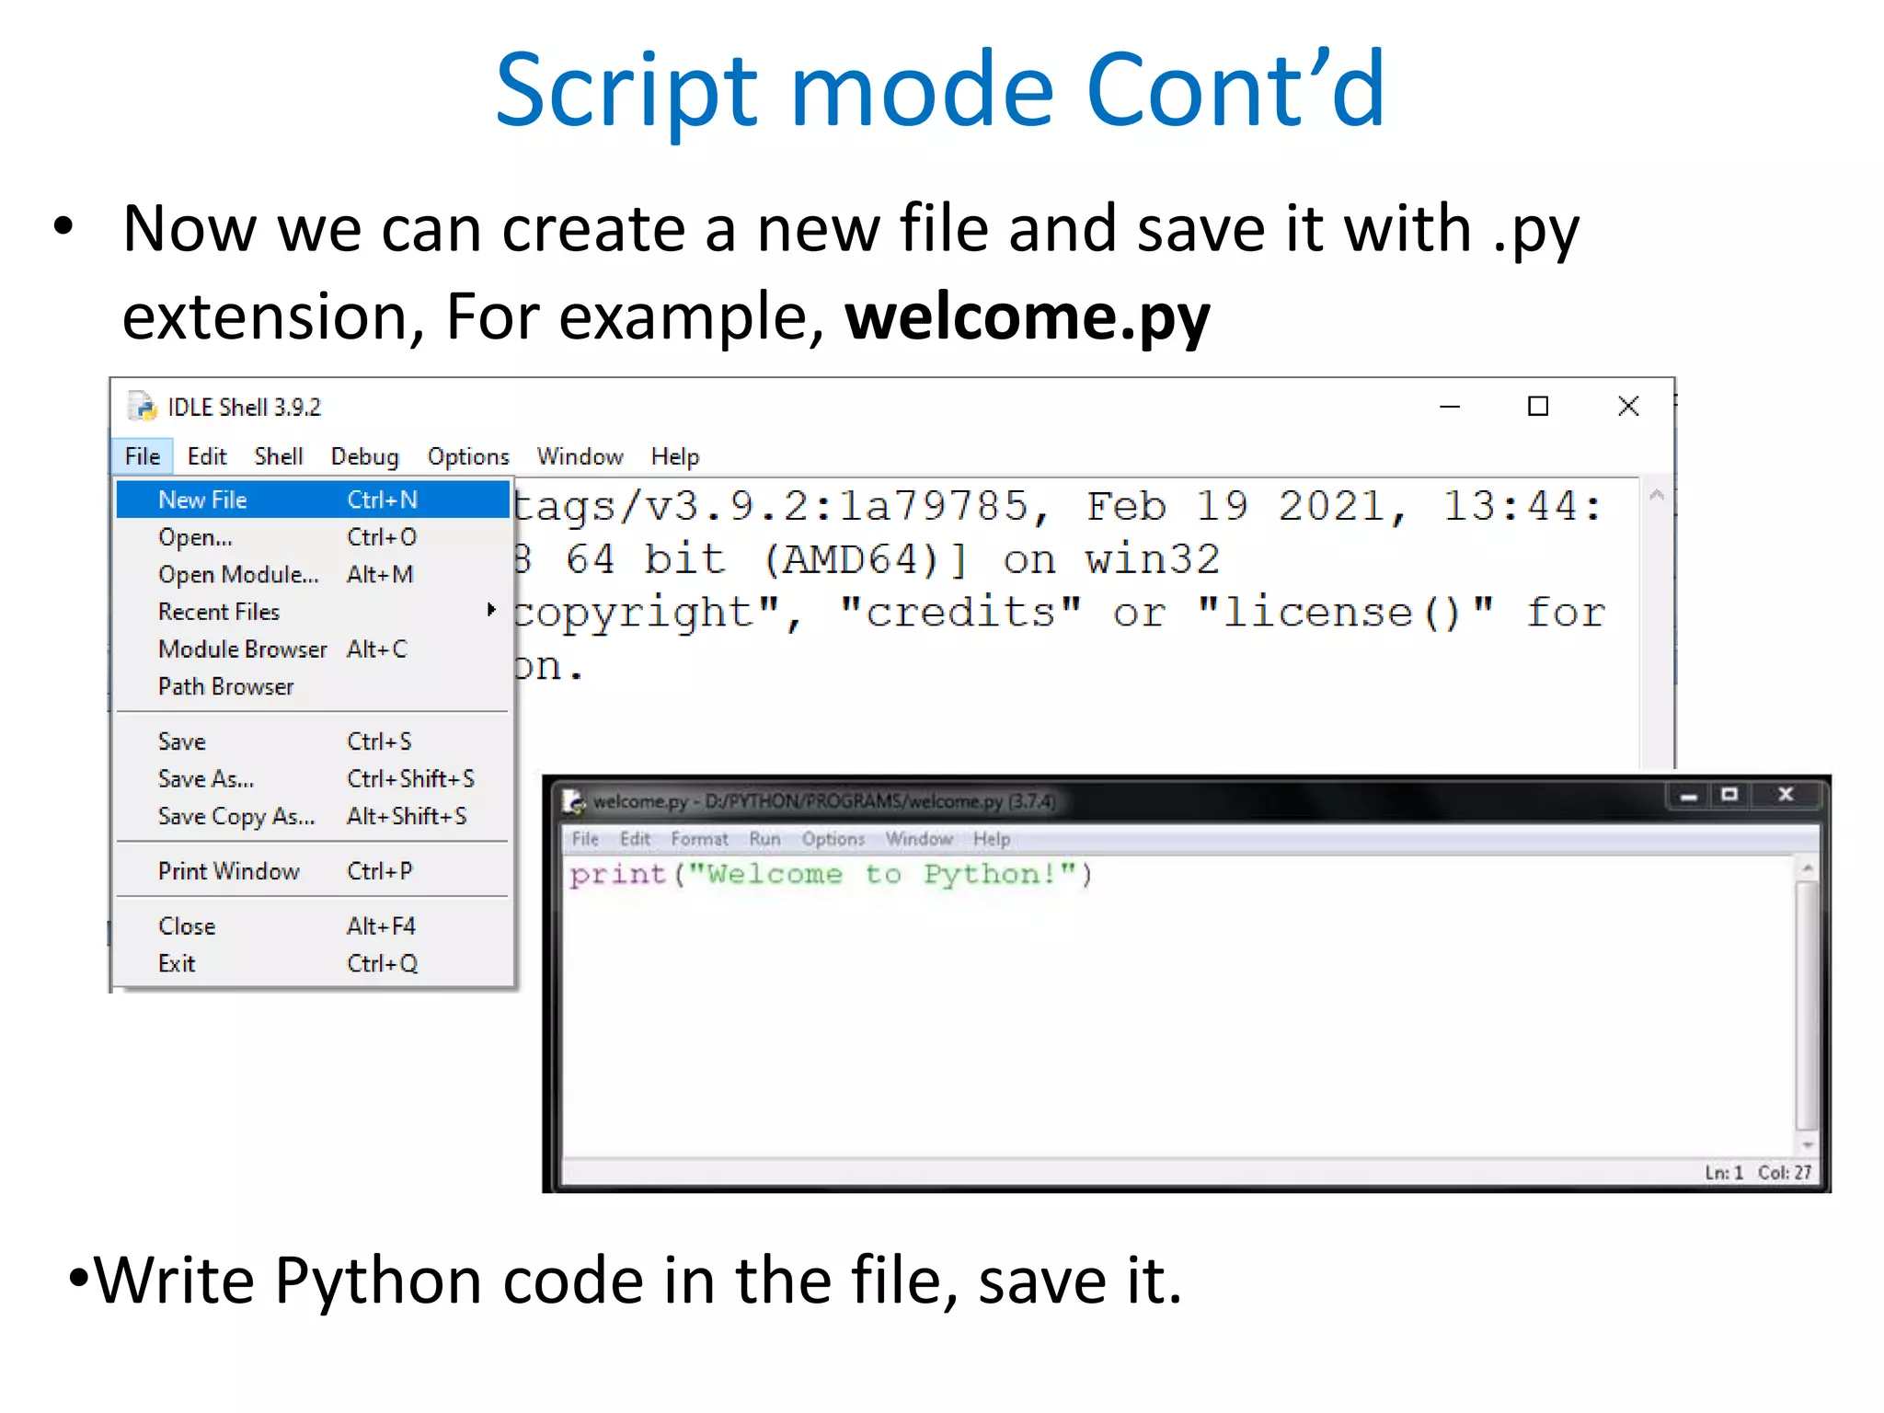Open Path Browser from the File menu
1884x1413 pixels.
click(x=225, y=686)
